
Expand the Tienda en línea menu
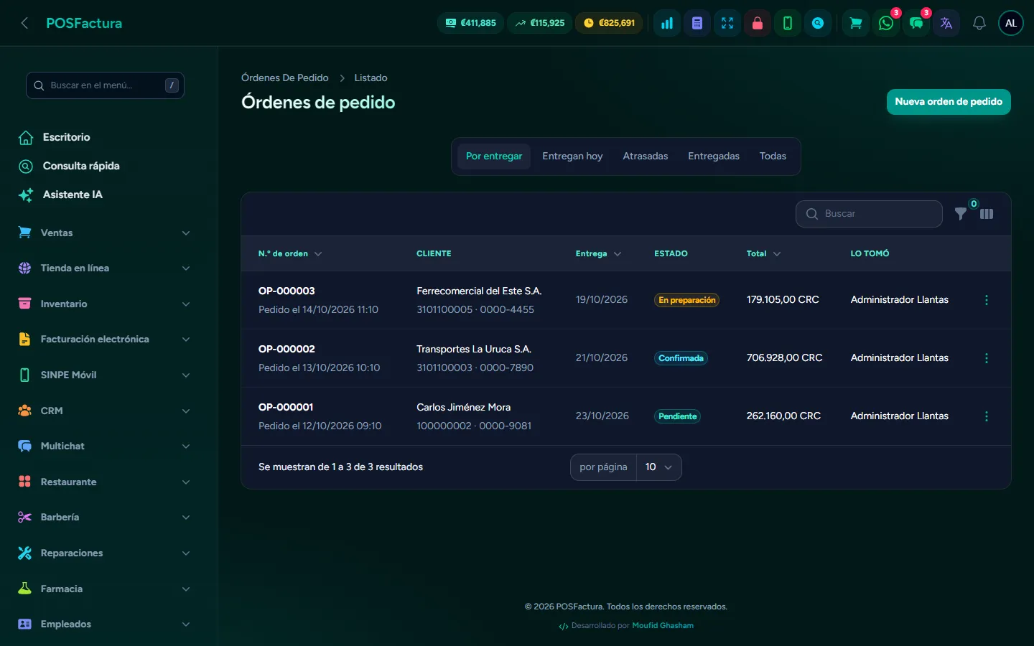click(105, 268)
